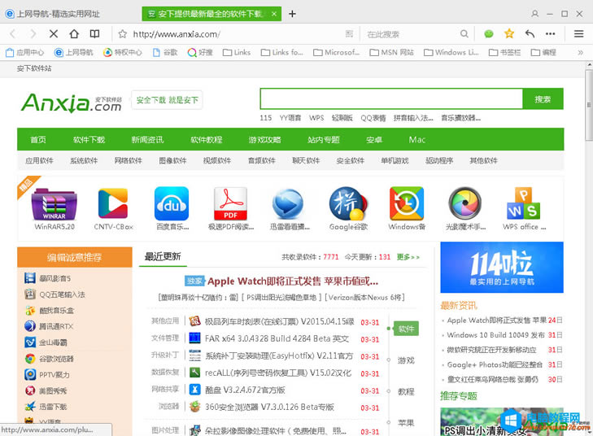Open a new tab with plus button

coord(292,14)
